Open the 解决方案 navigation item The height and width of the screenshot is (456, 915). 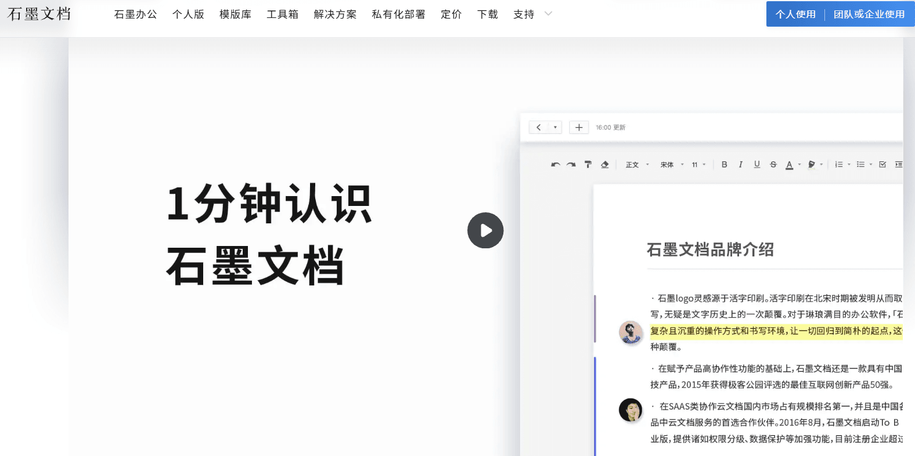pos(335,15)
